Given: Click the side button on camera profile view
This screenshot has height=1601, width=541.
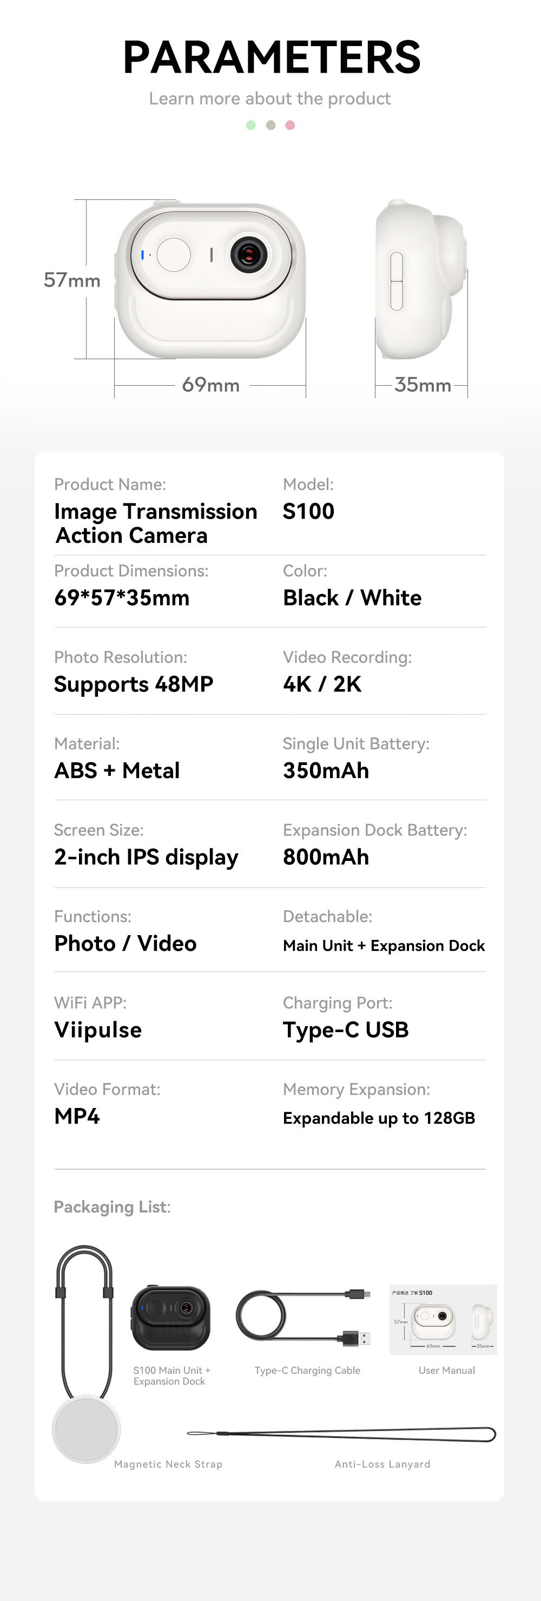Looking at the screenshot, I should [x=397, y=281].
